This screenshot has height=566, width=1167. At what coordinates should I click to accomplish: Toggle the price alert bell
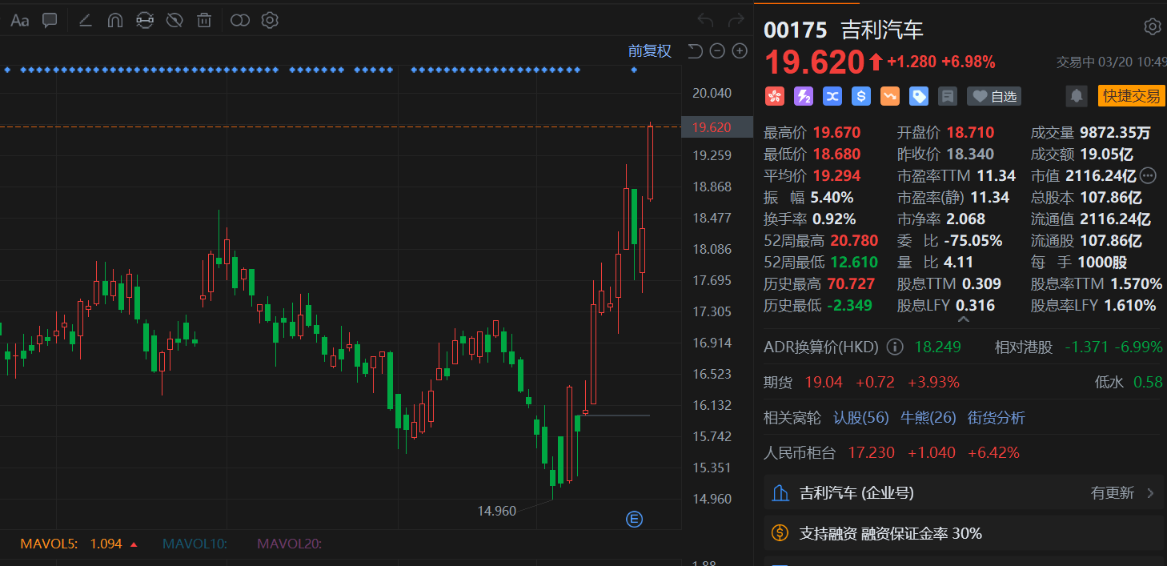click(x=1077, y=96)
